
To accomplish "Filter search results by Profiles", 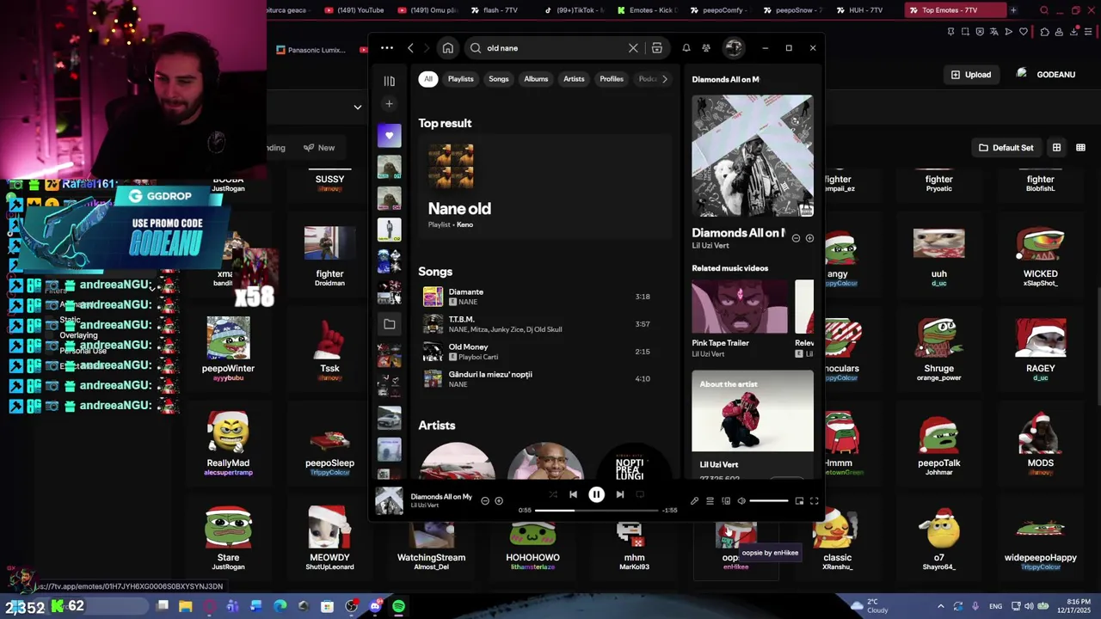I will coord(612,79).
